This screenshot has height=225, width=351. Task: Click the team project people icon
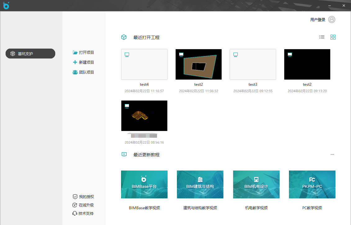75,72
